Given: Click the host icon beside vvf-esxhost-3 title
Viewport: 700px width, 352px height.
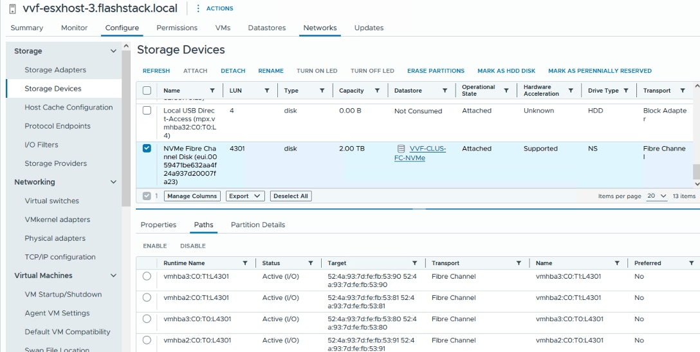Looking at the screenshot, I should [x=12, y=8].
